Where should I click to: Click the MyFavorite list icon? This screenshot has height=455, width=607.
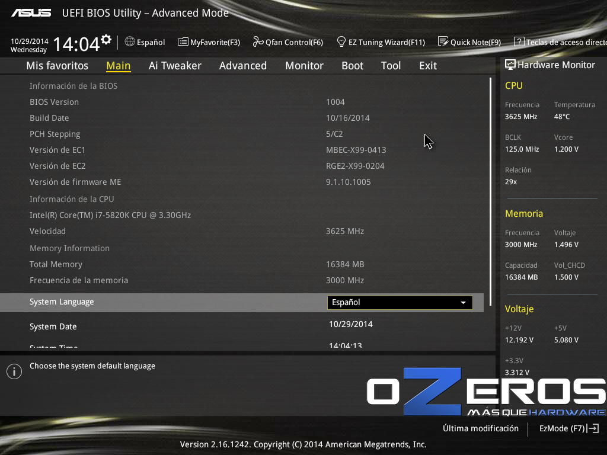tap(183, 42)
